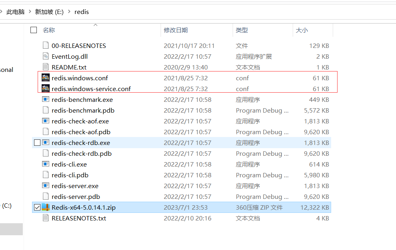
Task: Toggle the select-all checkbox in header
Action: [34, 30]
